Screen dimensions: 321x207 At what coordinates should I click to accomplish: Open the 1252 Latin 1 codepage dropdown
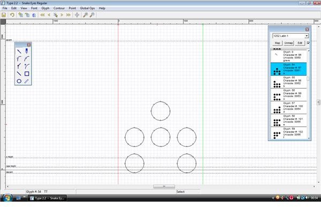coord(291,36)
